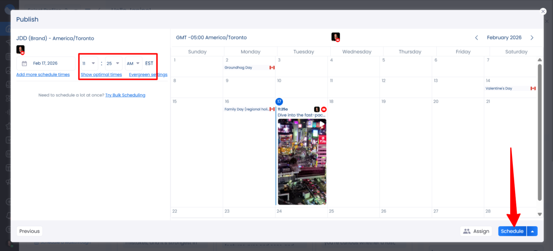
Task: Open the AM/PM dropdown
Action: point(134,63)
